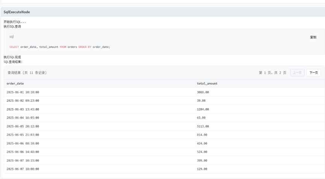325x179 pixels.
Task: Click the 5113.00 amount cell
Action: [203, 126]
